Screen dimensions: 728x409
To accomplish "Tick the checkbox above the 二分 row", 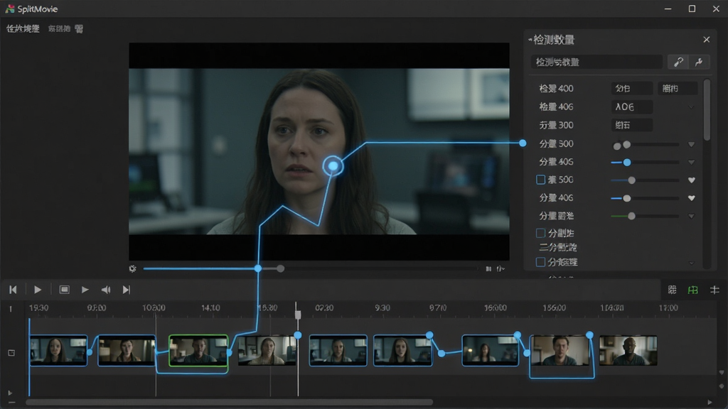I will click(x=540, y=233).
